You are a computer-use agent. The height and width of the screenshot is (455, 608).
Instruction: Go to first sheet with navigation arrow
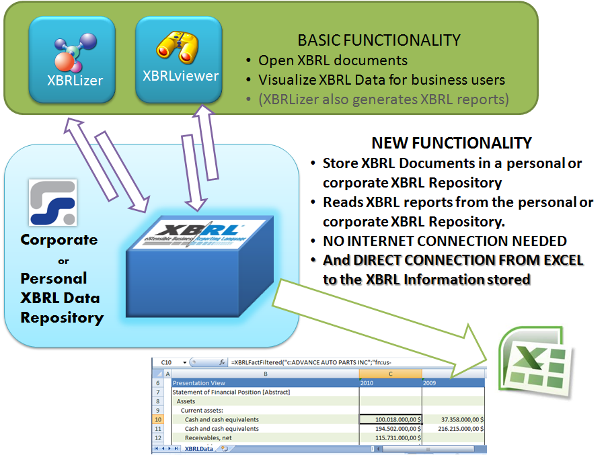tap(157, 448)
